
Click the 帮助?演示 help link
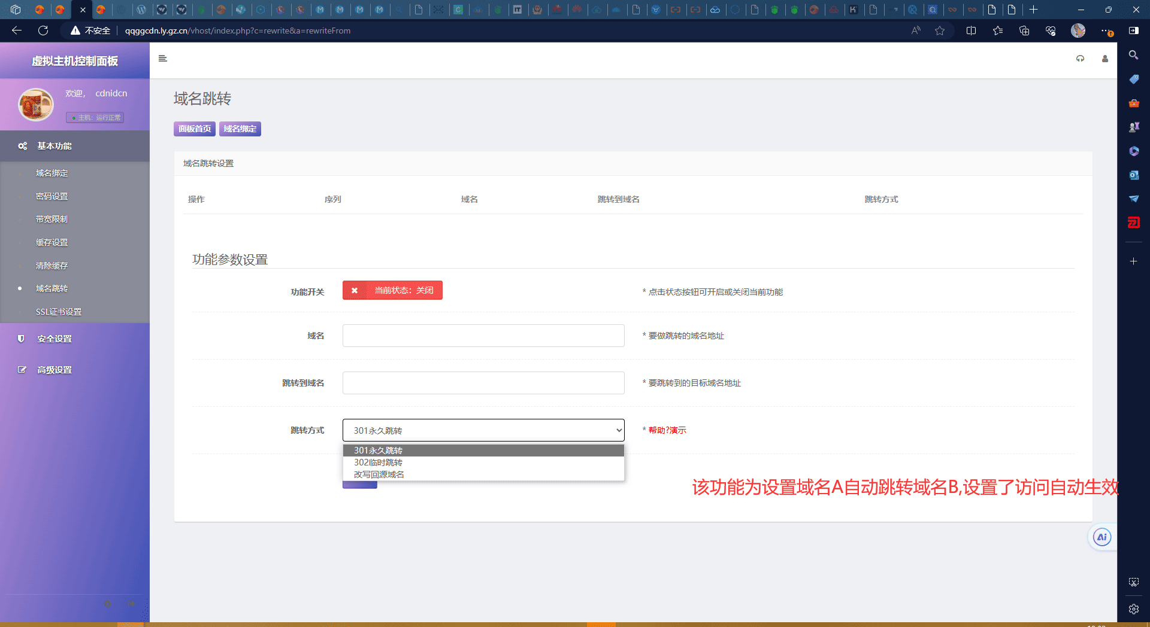tap(667, 430)
